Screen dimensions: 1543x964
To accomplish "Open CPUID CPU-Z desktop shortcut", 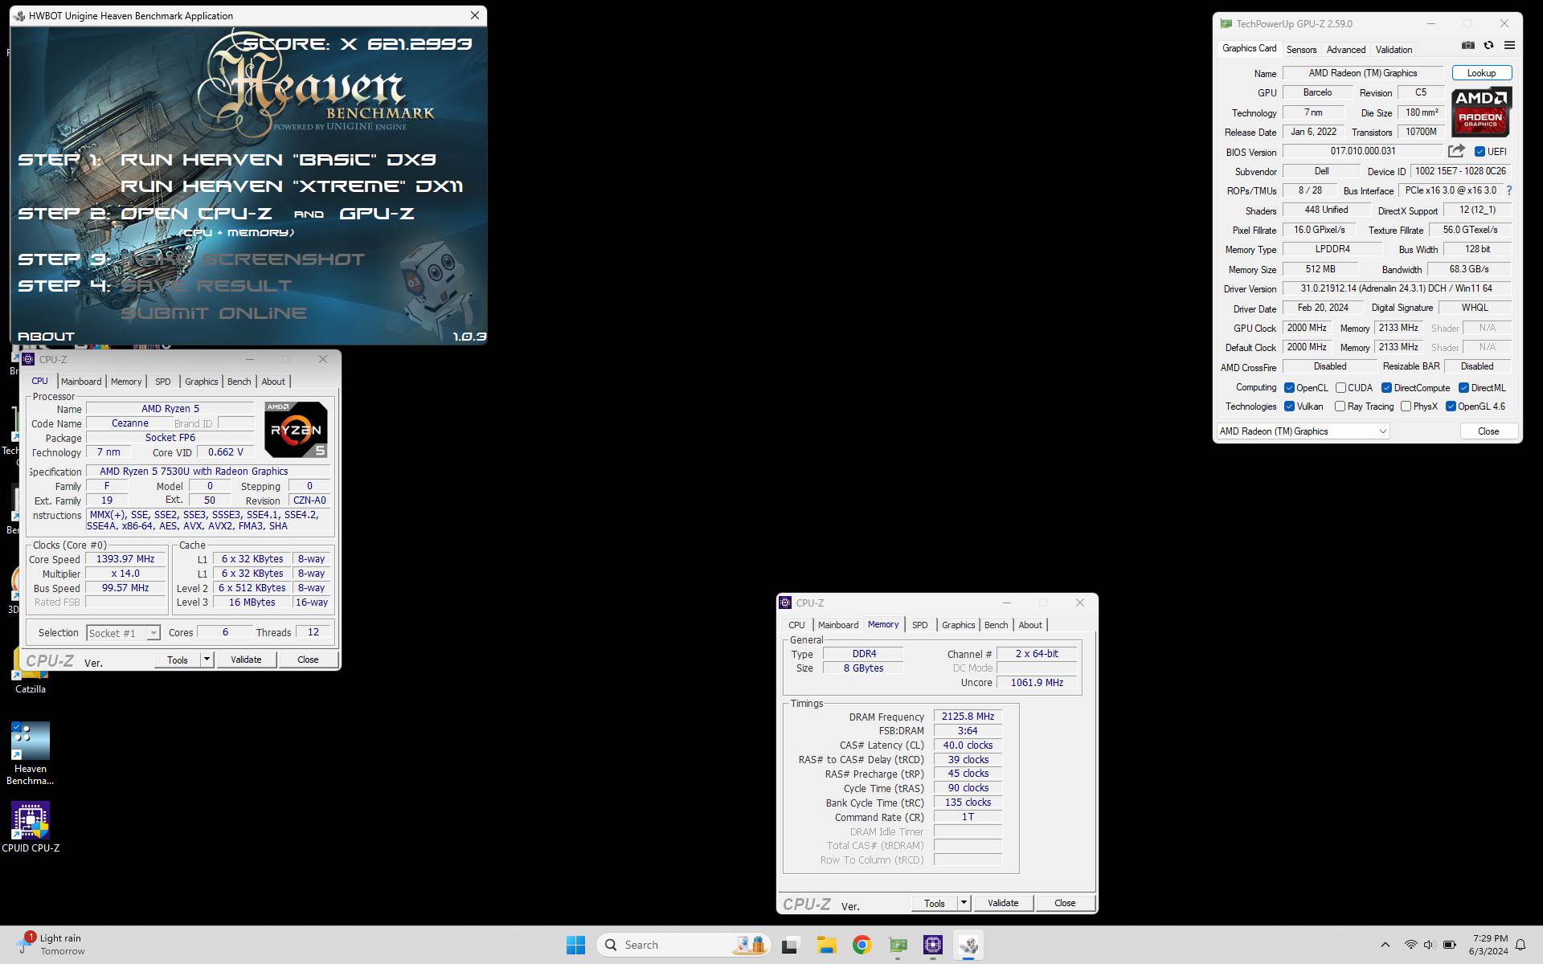I will tap(31, 827).
